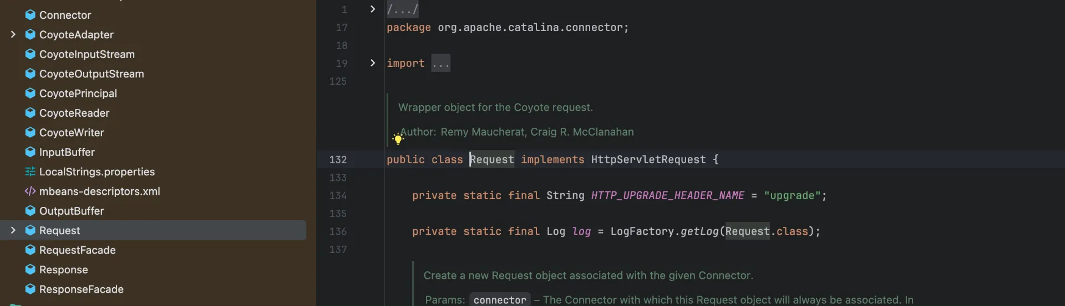Click the mbeans-descriptors.xml file icon
This screenshot has height=306, width=1065.
tap(31, 191)
